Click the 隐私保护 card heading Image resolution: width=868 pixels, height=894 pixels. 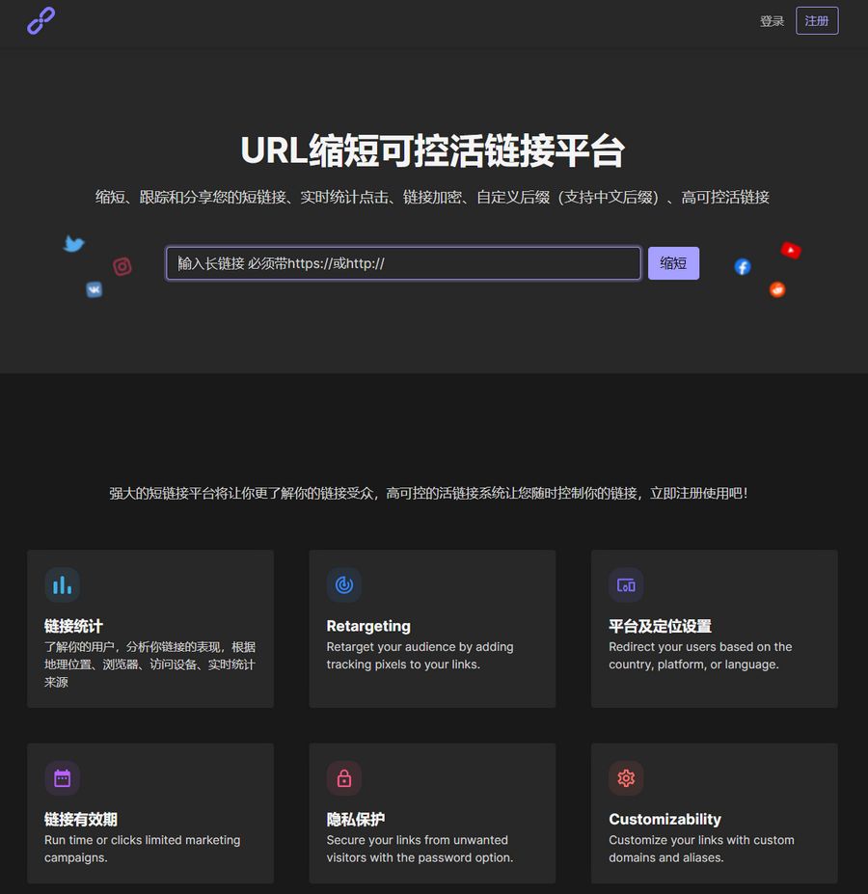(356, 820)
